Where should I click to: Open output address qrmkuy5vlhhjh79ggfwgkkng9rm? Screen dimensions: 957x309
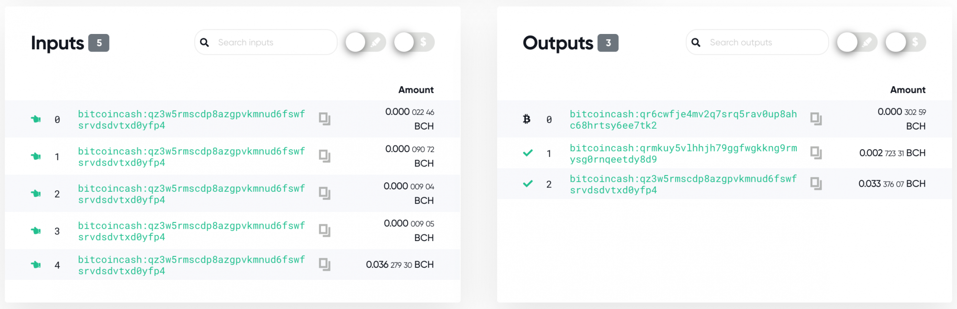tap(683, 154)
